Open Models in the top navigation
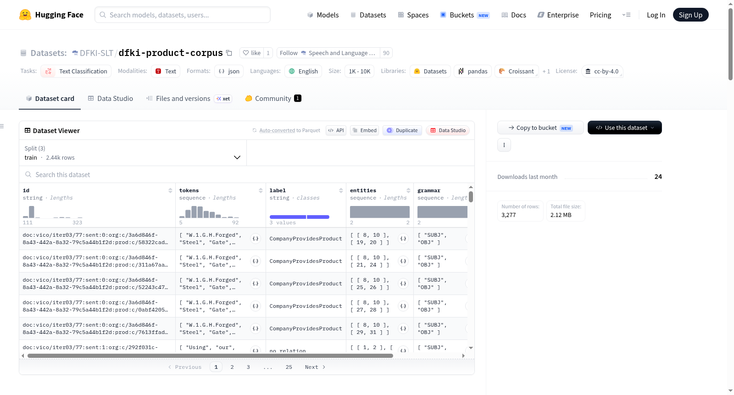Screen dimensions: 734x395 (323, 15)
